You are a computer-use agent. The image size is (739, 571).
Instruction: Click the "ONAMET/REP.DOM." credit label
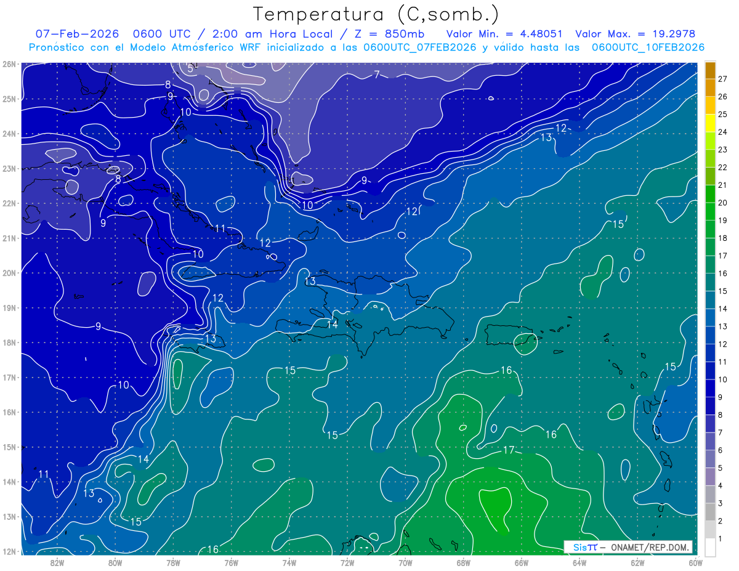point(650,547)
